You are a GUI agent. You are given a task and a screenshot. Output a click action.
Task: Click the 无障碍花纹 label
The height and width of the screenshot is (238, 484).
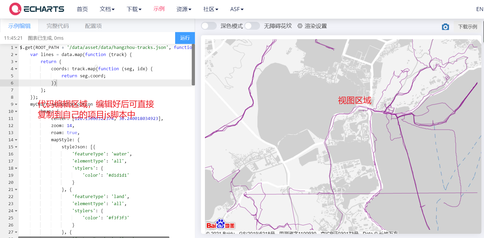[x=278, y=26]
